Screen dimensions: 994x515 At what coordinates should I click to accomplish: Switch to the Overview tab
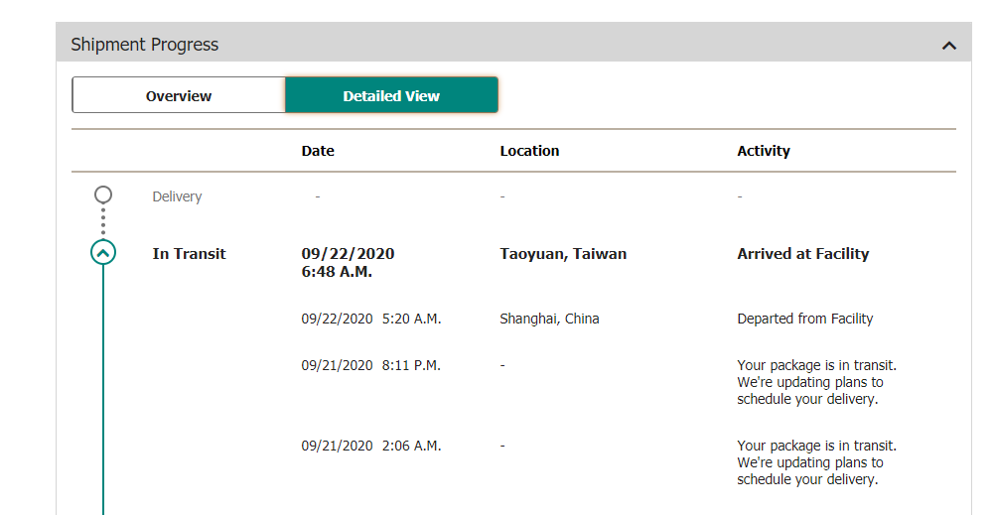tap(179, 95)
